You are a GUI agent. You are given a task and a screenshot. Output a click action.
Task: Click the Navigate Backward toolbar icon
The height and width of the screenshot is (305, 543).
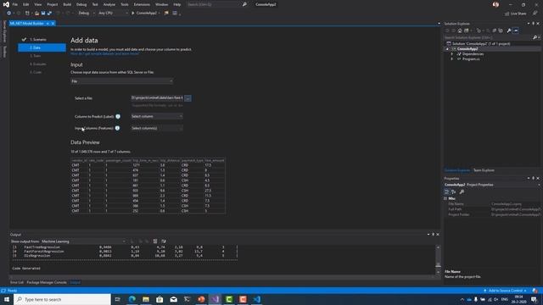[8, 14]
